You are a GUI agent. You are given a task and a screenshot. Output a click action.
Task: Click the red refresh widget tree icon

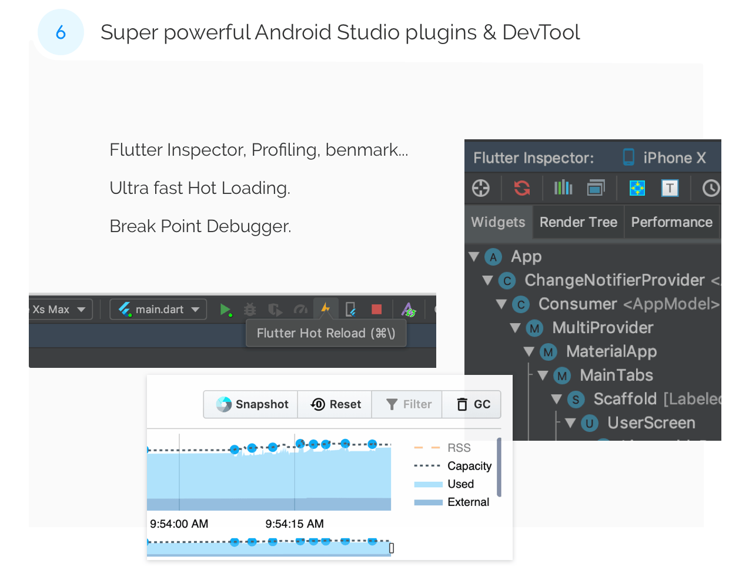(x=522, y=188)
